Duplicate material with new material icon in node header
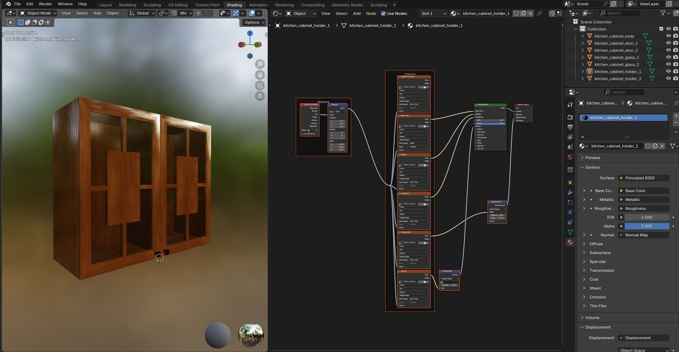The image size is (679, 352). (523, 13)
